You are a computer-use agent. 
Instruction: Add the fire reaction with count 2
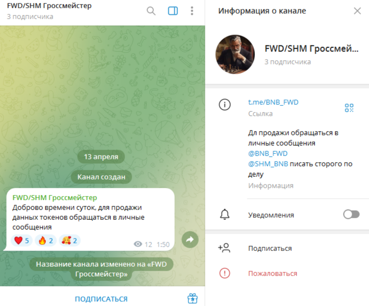tap(46, 241)
